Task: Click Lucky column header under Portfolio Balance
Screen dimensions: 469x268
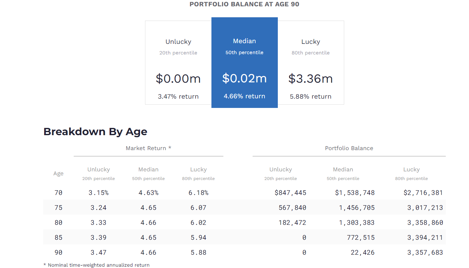Action: pyautogui.click(x=412, y=173)
